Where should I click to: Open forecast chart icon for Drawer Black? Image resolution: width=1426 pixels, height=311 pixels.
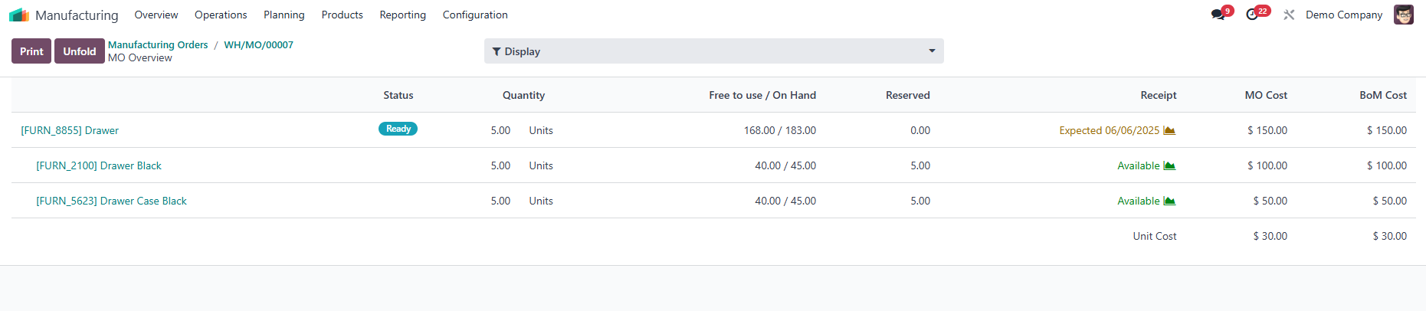point(1169,165)
